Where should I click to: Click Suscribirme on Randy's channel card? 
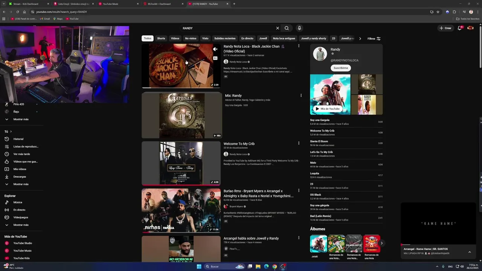[x=341, y=68]
